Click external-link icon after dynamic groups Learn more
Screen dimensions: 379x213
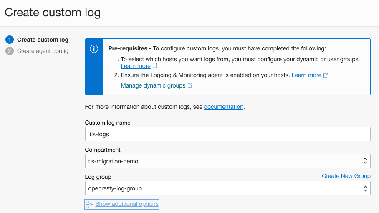(x=155, y=66)
